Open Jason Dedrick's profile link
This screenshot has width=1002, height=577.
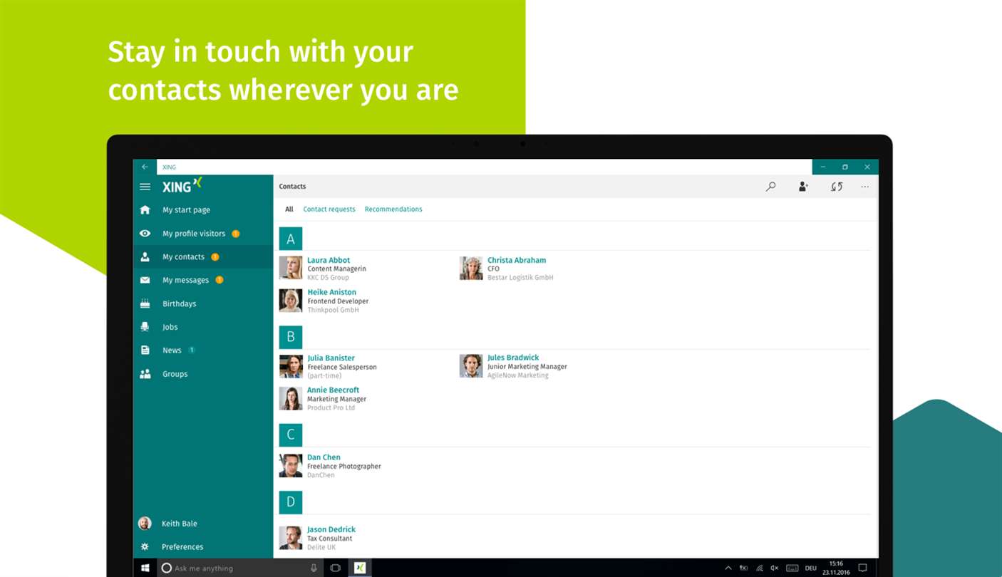331,530
